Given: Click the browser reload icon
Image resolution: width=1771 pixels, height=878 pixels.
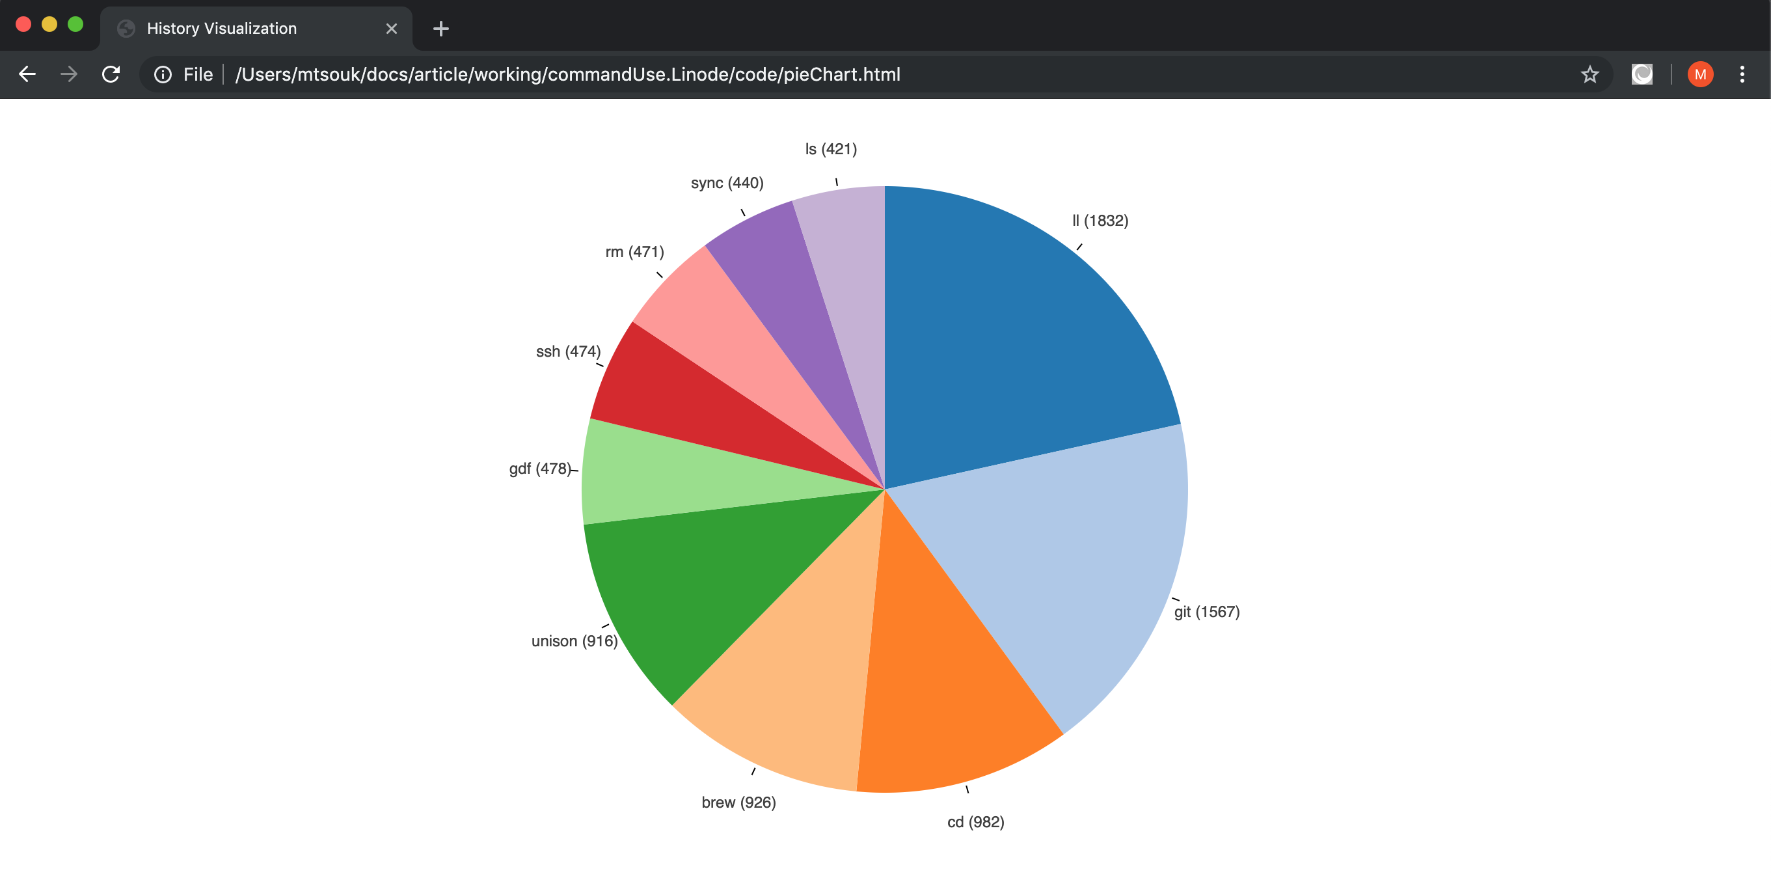Looking at the screenshot, I should pyautogui.click(x=111, y=74).
